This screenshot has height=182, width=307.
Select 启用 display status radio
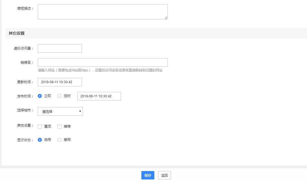40,140
